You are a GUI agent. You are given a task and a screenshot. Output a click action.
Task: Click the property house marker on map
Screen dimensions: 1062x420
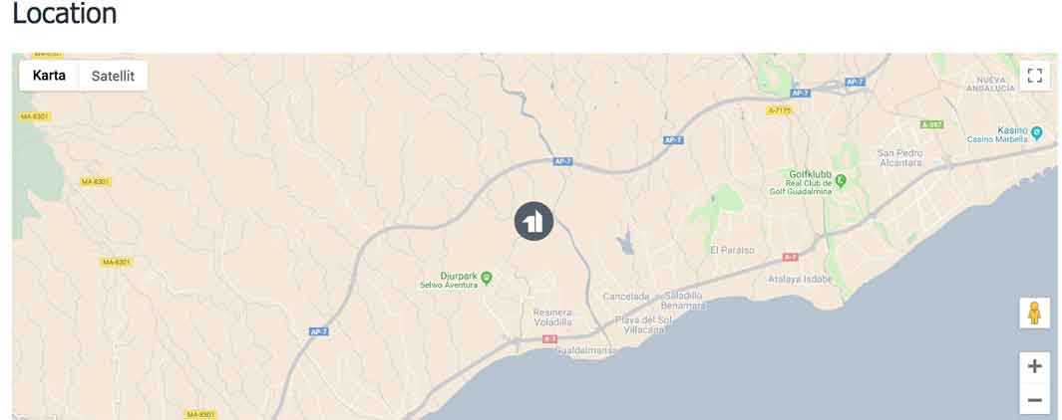click(x=533, y=221)
